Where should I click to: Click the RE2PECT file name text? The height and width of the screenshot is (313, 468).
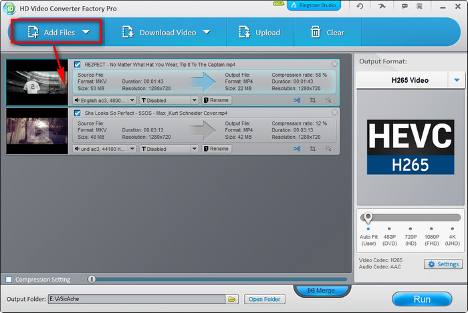click(x=160, y=65)
